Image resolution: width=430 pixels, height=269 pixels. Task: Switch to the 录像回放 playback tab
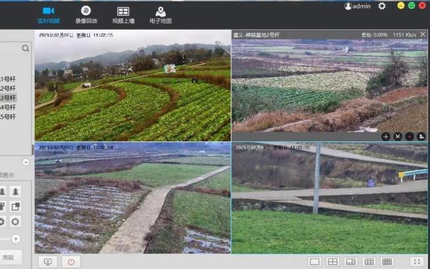(x=86, y=15)
